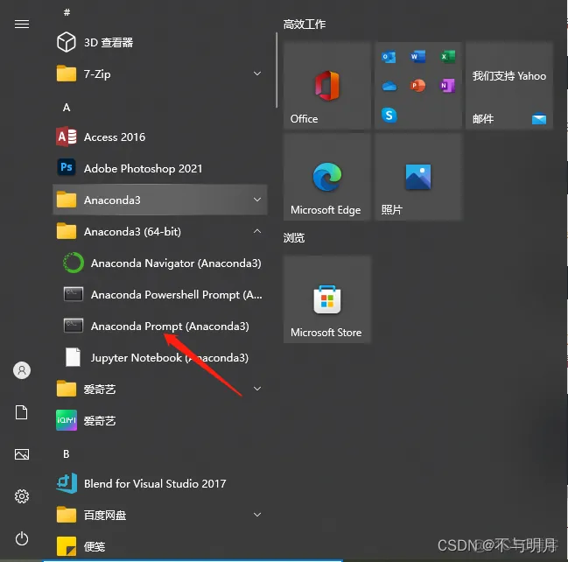Open the Outlook icon in Office tile group
The width and height of the screenshot is (568, 562).
pyautogui.click(x=389, y=57)
